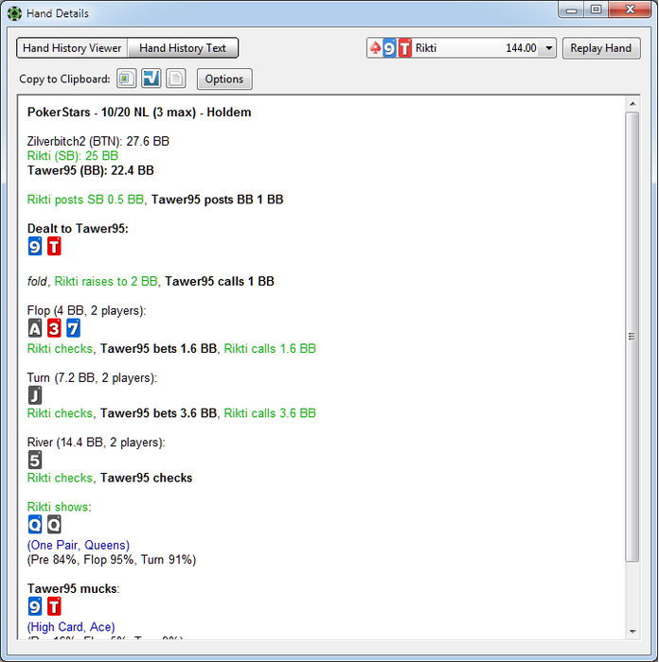Click 'Rikti calls 3.6 BB' text
659x662 pixels.
(270, 413)
